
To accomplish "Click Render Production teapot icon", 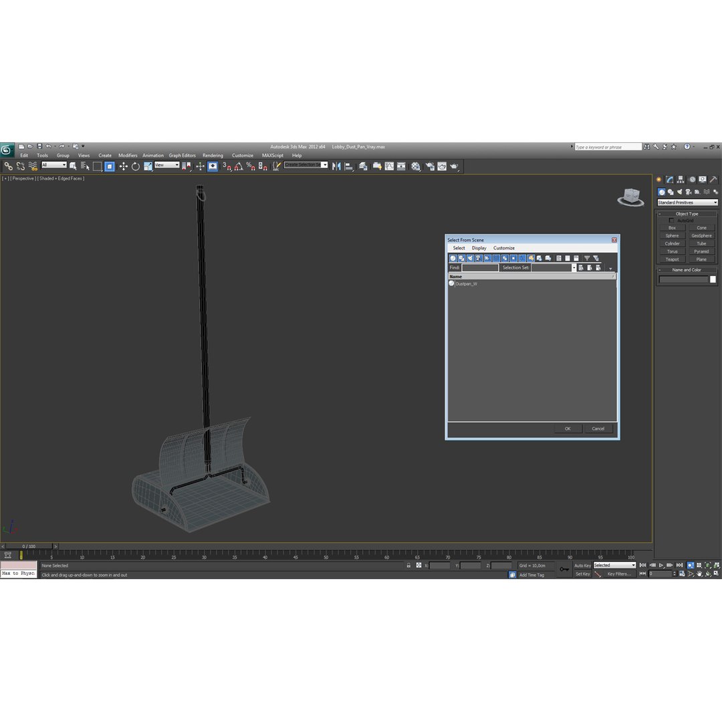I will pos(454,166).
